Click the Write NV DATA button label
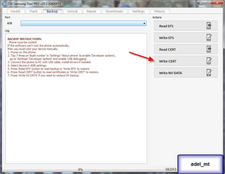The image size is (225, 174). (x=170, y=73)
